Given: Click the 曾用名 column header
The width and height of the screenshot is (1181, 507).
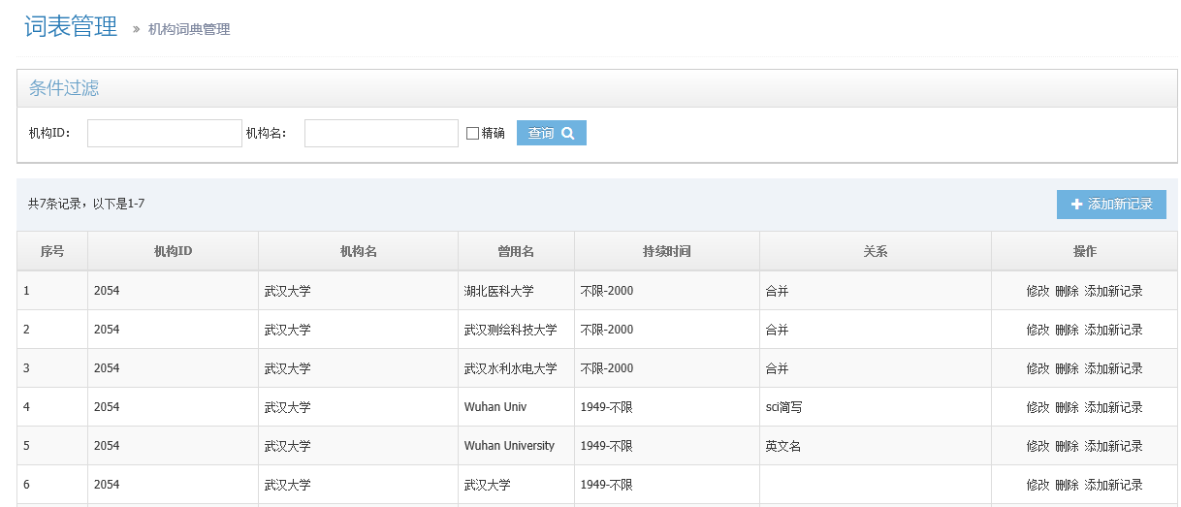Looking at the screenshot, I should 516,251.
